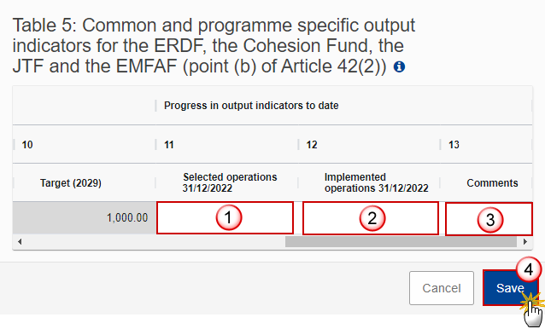
Task: Save the table changes
Action: tap(510, 288)
